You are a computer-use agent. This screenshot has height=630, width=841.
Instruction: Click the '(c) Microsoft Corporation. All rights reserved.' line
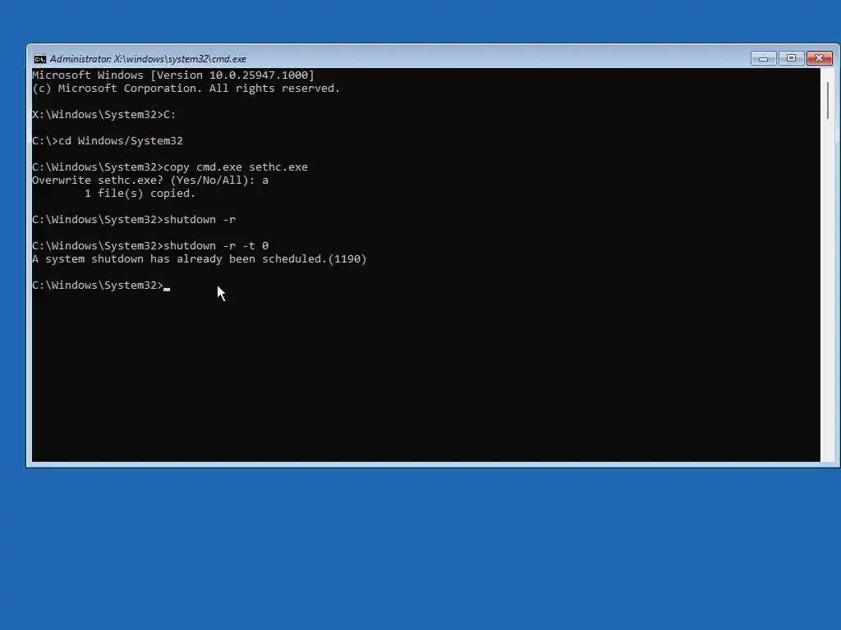(x=186, y=89)
